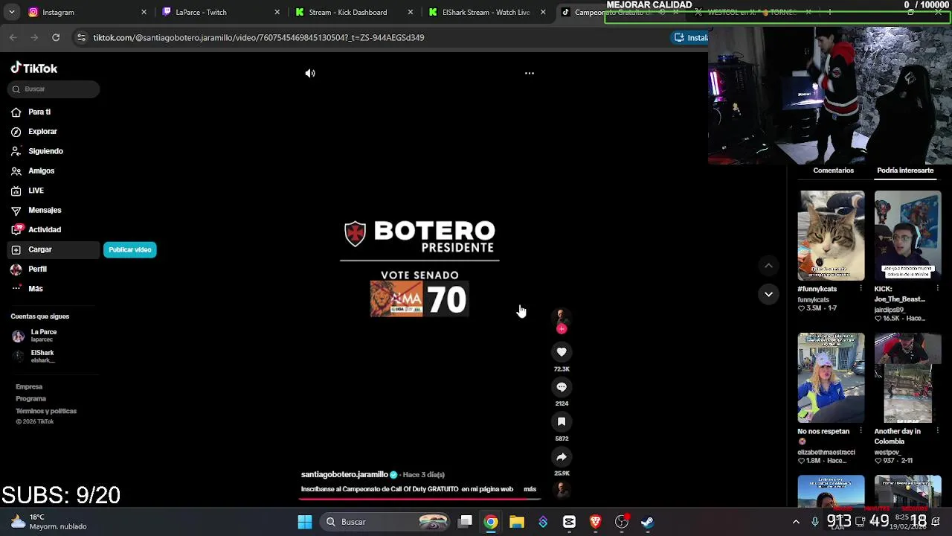Viewport: 952px width, 536px height.
Task: Seek on the red video progress bar
Action: click(x=419, y=498)
